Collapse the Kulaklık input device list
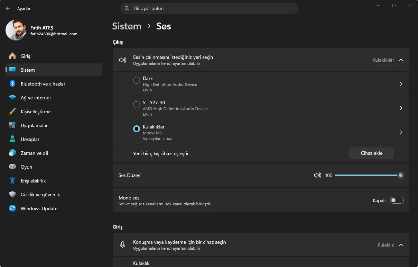 [401, 245]
